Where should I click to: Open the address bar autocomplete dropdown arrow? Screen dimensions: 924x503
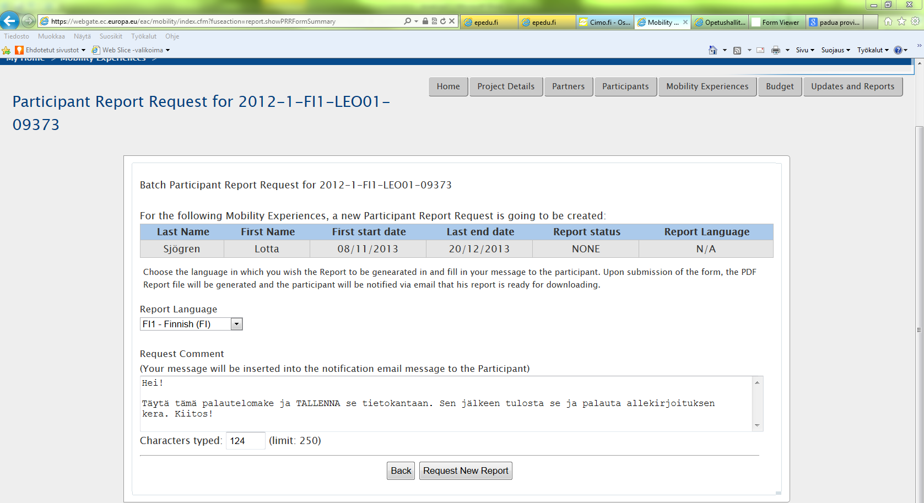pyautogui.click(x=416, y=21)
